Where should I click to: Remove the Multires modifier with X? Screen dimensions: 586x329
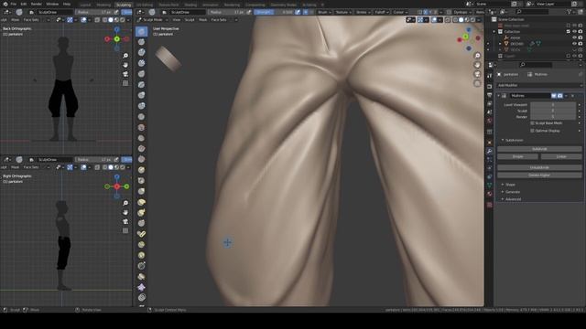(572, 96)
